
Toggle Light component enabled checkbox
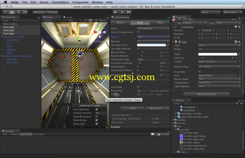[179, 42]
